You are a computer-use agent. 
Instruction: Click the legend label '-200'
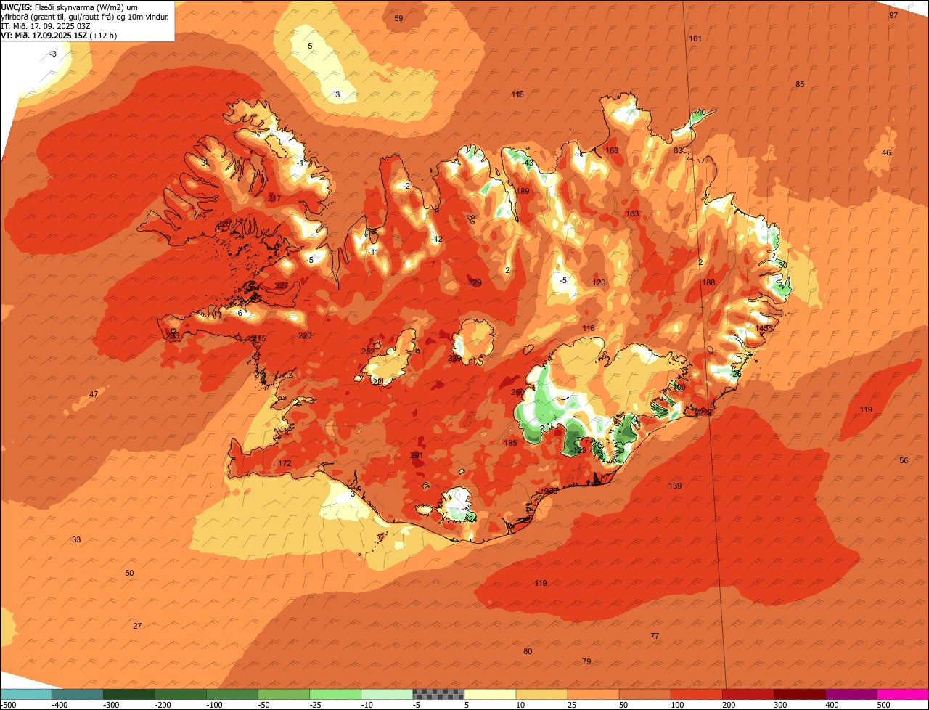163,705
